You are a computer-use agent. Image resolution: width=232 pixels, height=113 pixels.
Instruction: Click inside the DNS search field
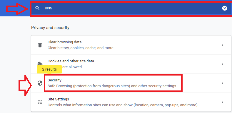tap(131, 8)
